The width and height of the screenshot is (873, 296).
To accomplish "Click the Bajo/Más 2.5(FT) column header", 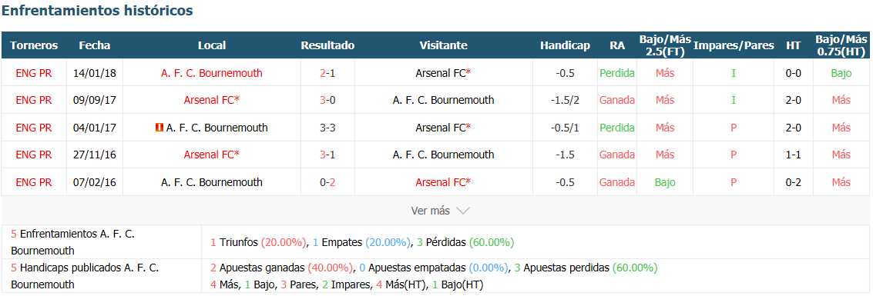I will point(665,45).
